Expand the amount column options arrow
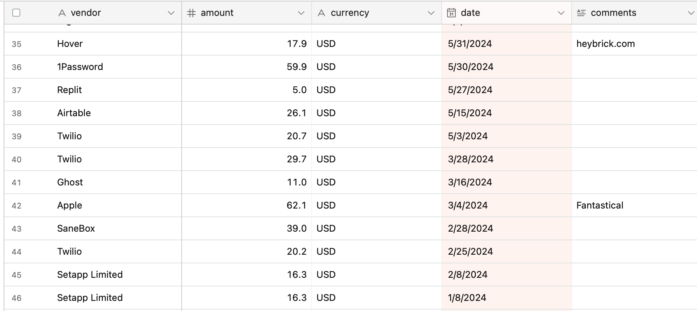Screen dimensions: 697x311 tap(301, 13)
